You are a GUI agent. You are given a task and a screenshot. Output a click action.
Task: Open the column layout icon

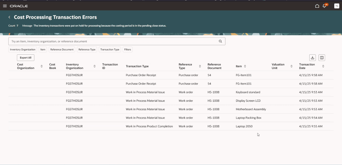(x=322, y=57)
